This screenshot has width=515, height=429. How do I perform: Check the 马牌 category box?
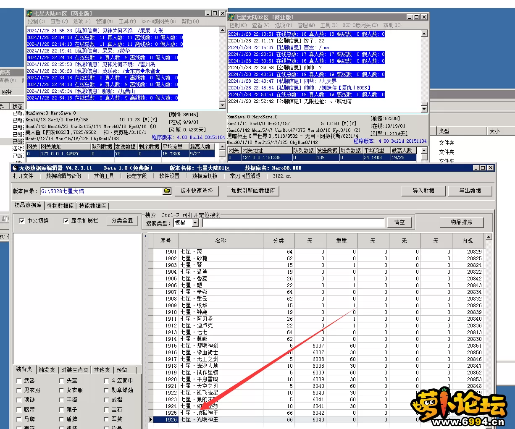coord(19,419)
